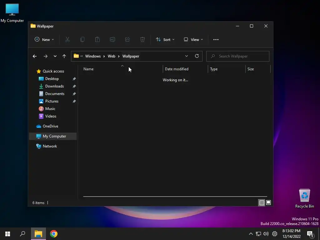Open the See more ellipsis menu

(216, 40)
